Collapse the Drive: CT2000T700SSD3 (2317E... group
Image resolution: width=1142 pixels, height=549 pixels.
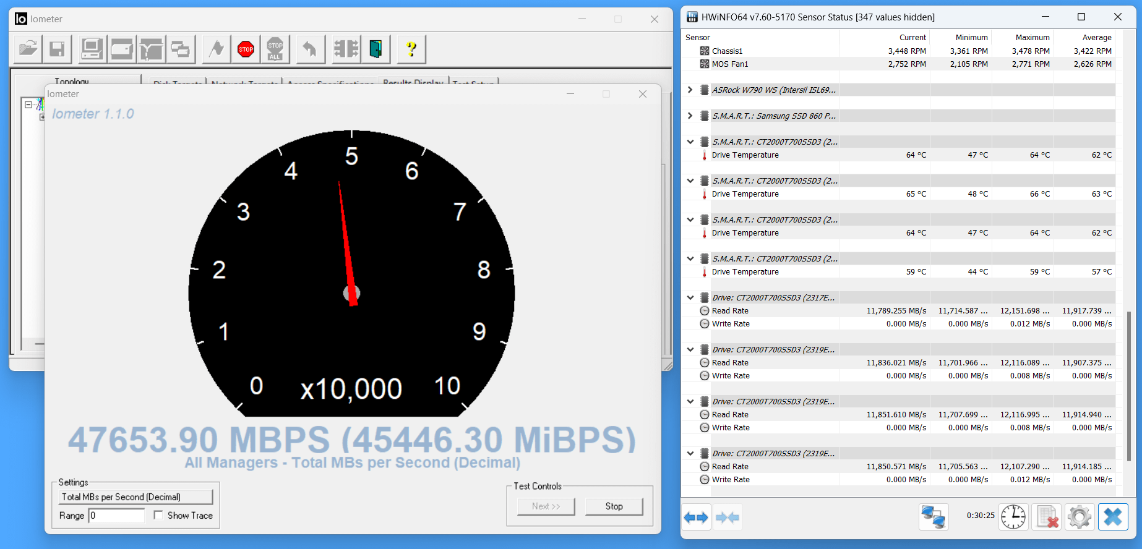click(690, 297)
